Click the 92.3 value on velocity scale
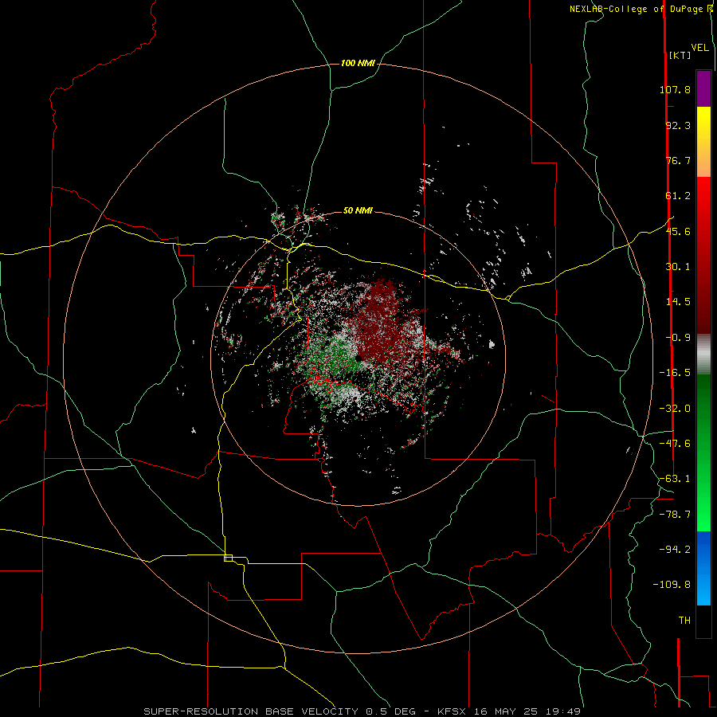Screen dimensions: 717x717 [678, 125]
